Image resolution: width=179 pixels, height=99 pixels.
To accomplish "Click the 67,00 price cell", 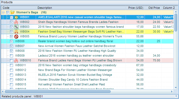I will pyautogui.click(x=136, y=65).
